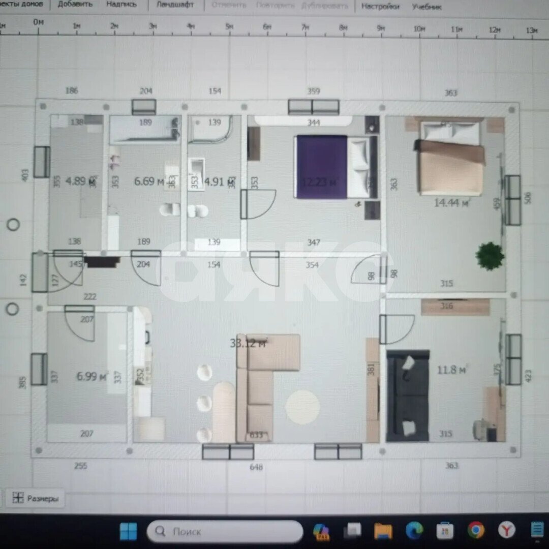Screen dimensions: 549x549
Task: Open the Добавить menu
Action: click(75, 4)
